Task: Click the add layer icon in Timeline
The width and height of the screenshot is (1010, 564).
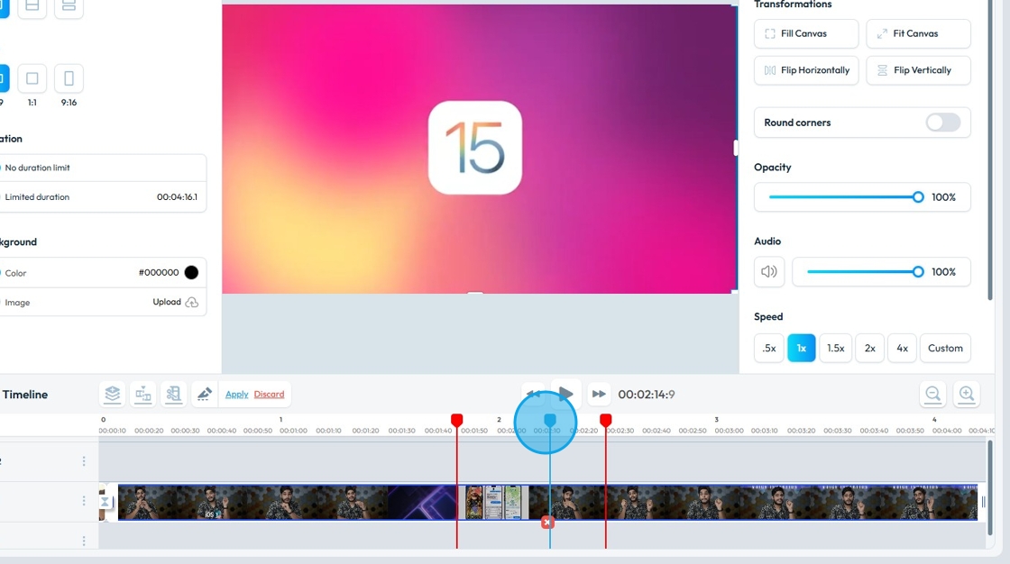Action: tap(113, 394)
